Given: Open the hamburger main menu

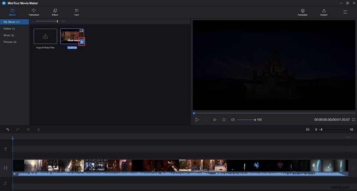Looking at the screenshot, I should [345, 12].
